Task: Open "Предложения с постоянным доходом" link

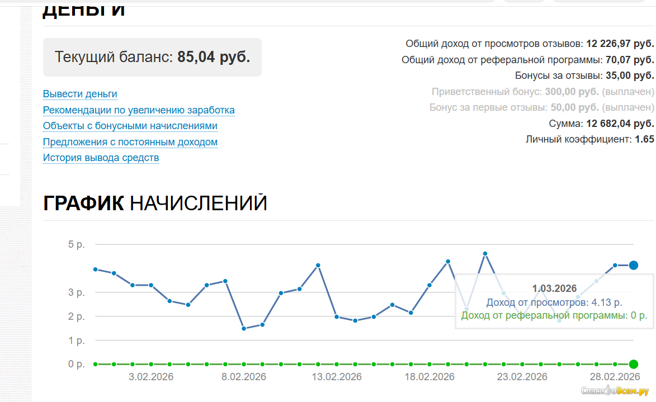Action: coord(130,142)
